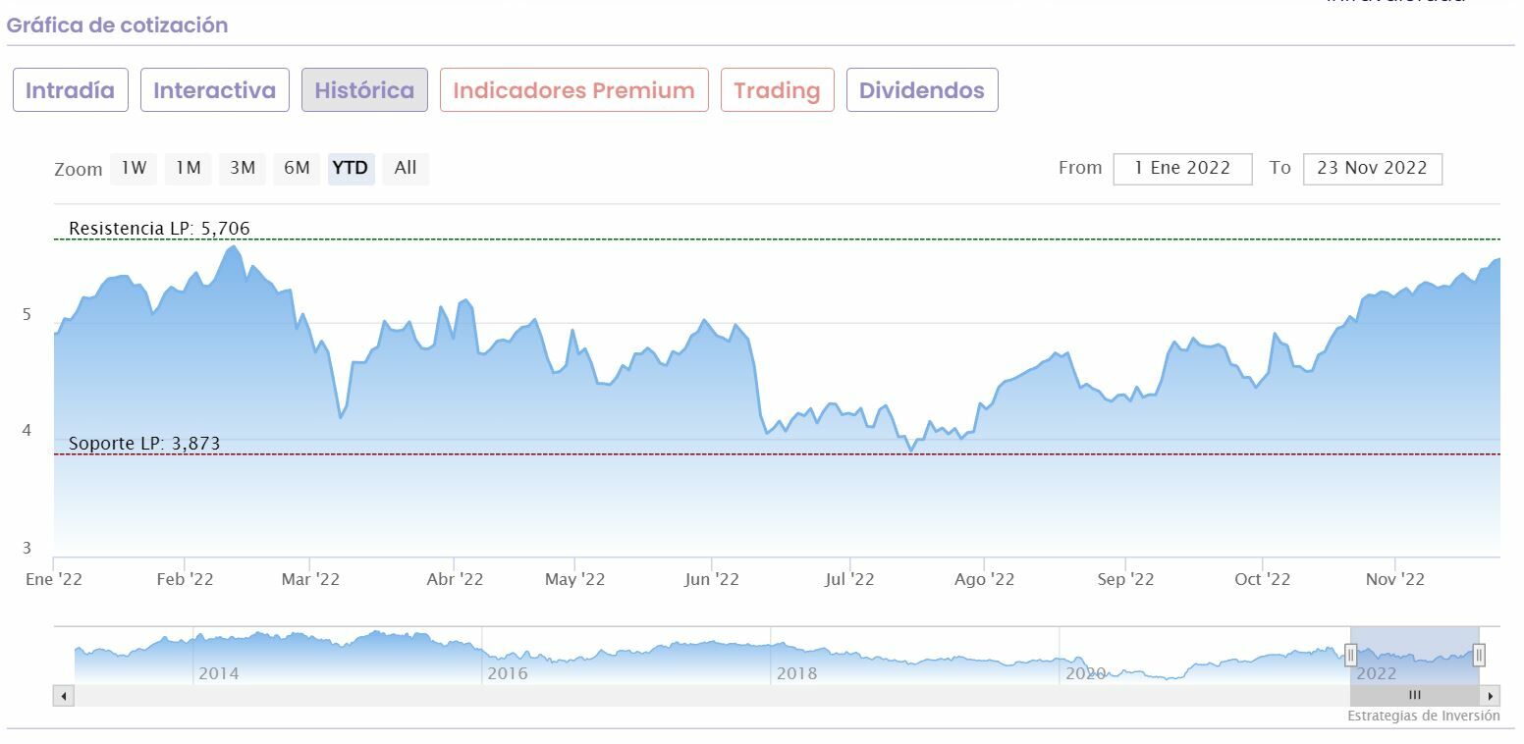Open the Estrategias de Inversión credit link

coord(1423,716)
